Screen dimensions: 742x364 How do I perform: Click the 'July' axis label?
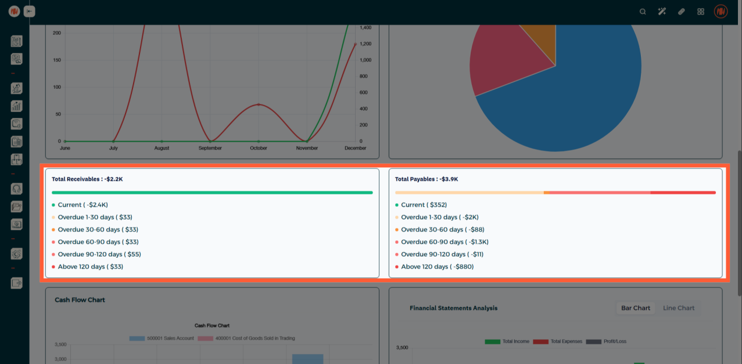113,148
